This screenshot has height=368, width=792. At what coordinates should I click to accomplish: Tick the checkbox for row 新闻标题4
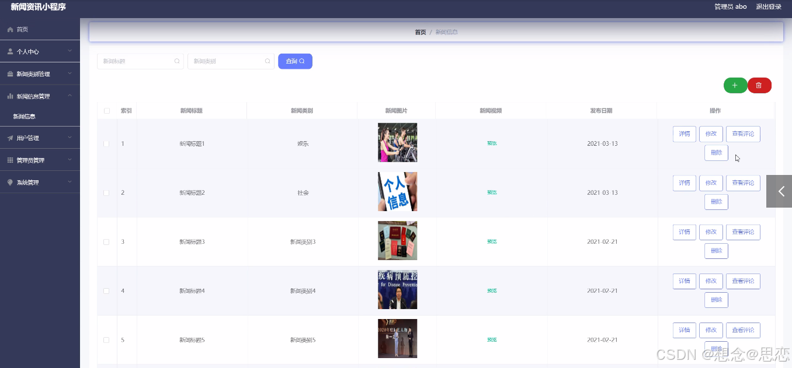[x=106, y=290]
